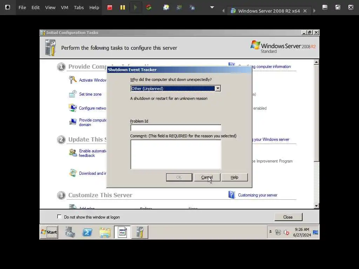Click the Provide computer name icon
Image resolution: width=359 pixels, height=269 pixels.
(73, 122)
